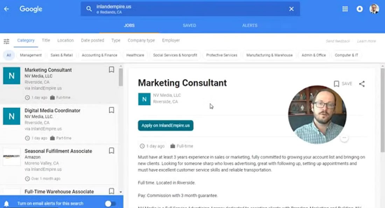The image size is (385, 208).
Task: Click the NV Media logo in job details
Action: point(144,99)
